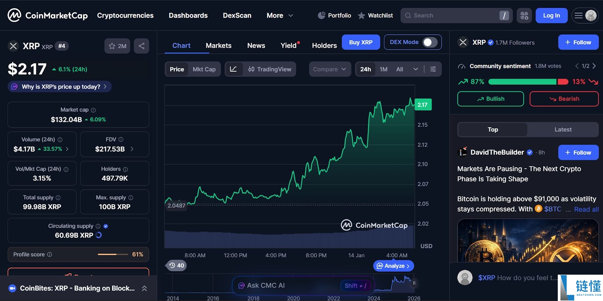Click the Buy XRP button
Image resolution: width=603 pixels, height=301 pixels.
(x=361, y=42)
